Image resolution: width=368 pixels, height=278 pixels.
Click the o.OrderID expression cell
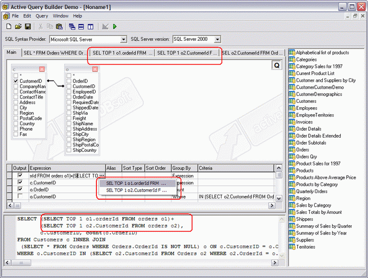pos(67,189)
